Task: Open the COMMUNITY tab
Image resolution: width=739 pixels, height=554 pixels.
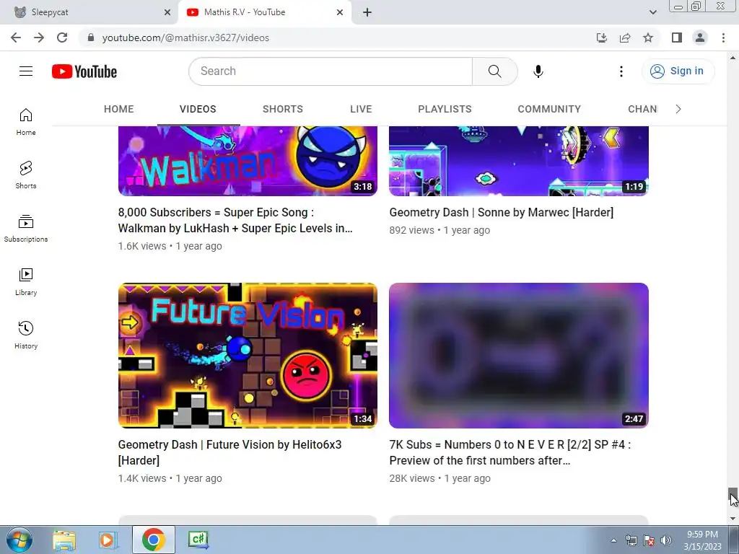Action: click(x=549, y=110)
